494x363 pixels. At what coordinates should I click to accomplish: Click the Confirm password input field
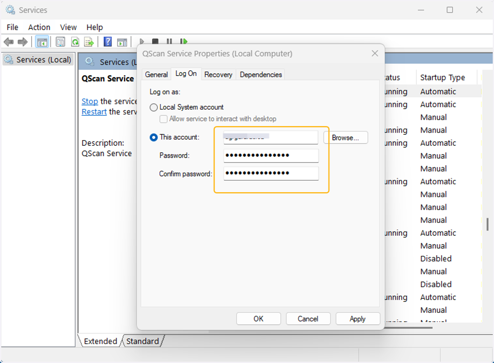[x=271, y=173]
